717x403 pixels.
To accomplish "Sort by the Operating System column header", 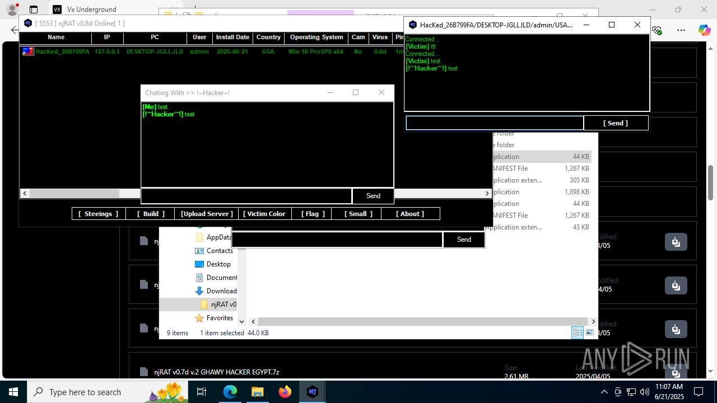I will click(316, 38).
